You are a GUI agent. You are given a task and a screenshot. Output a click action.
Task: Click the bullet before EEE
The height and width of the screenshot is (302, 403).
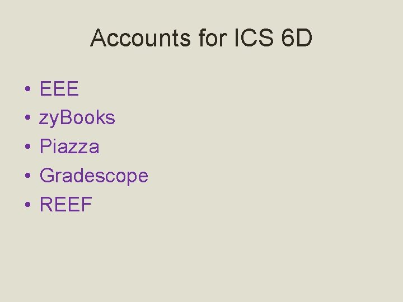(28, 89)
